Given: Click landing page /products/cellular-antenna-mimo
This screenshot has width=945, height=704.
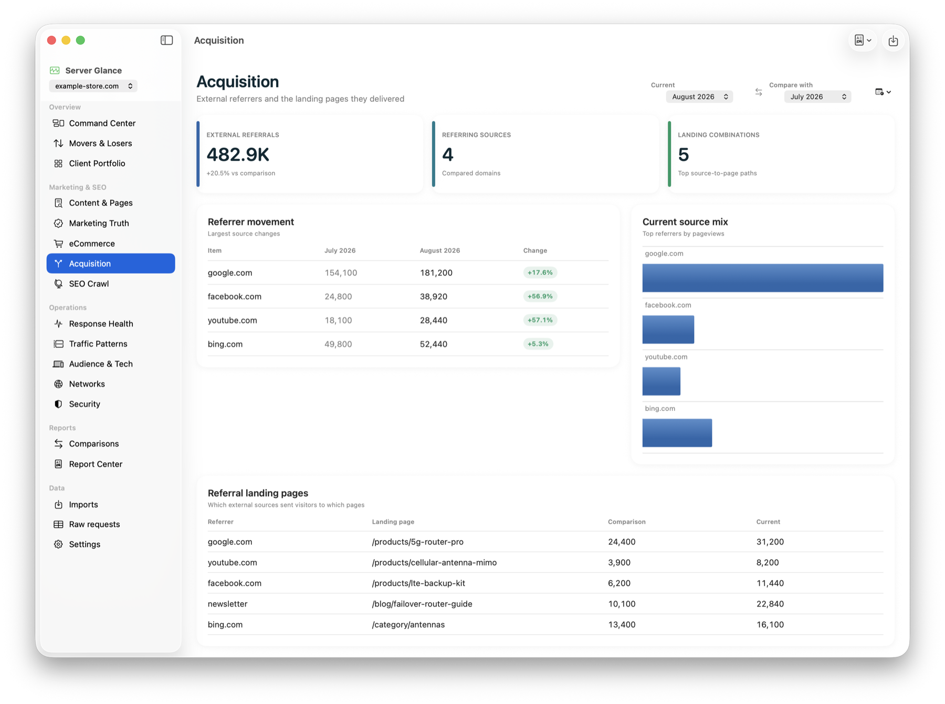Looking at the screenshot, I should [x=434, y=562].
